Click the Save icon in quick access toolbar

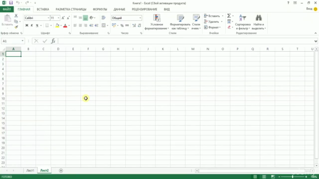(x=11, y=3)
